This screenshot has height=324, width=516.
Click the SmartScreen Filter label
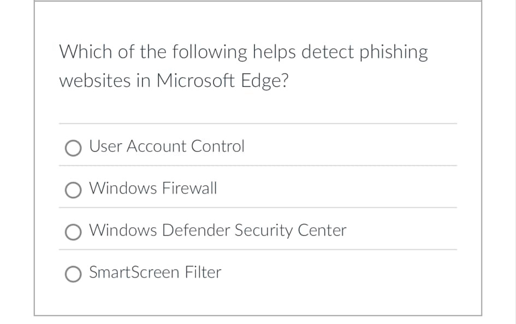[155, 273]
